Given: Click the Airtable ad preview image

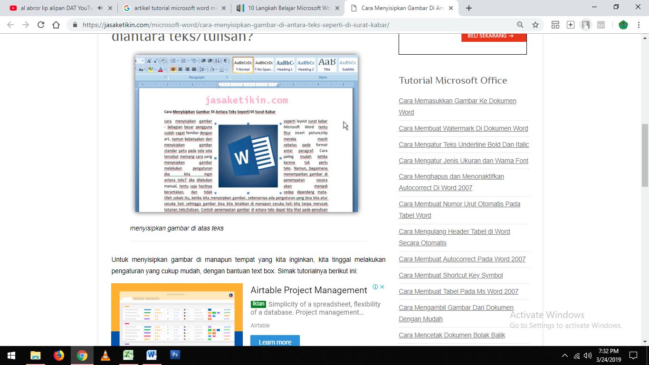Looking at the screenshot, I should click(x=177, y=315).
